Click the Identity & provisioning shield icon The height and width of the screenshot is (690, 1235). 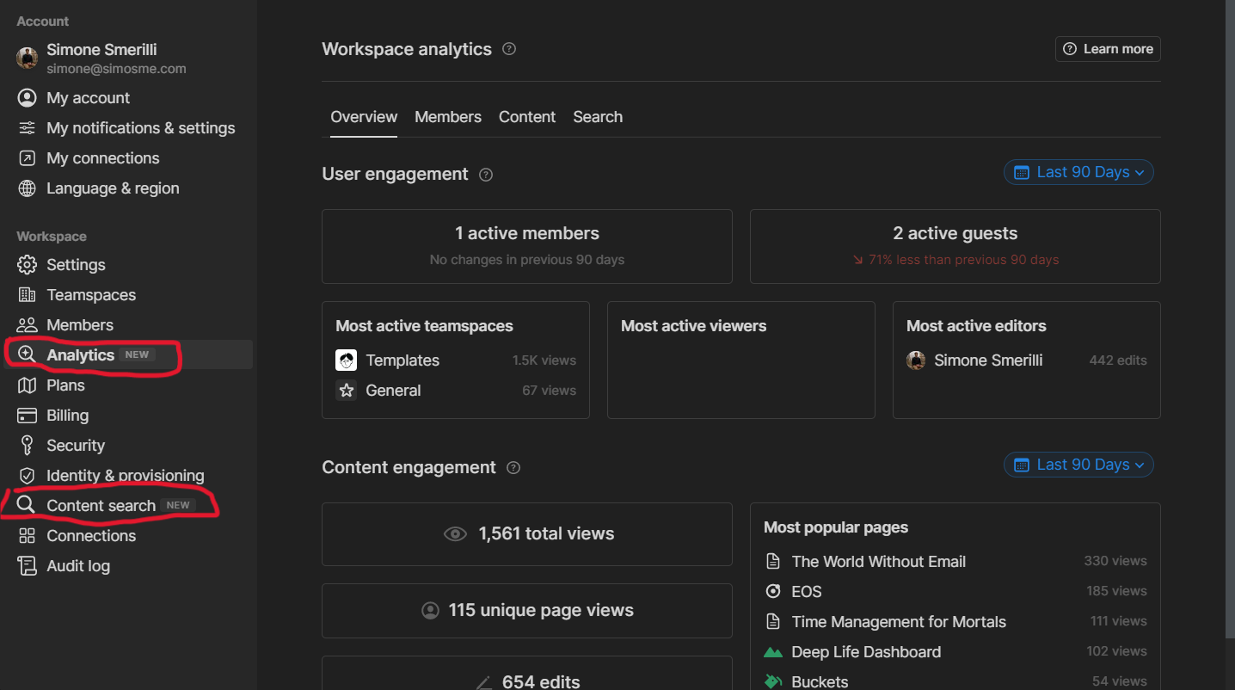[x=27, y=475]
